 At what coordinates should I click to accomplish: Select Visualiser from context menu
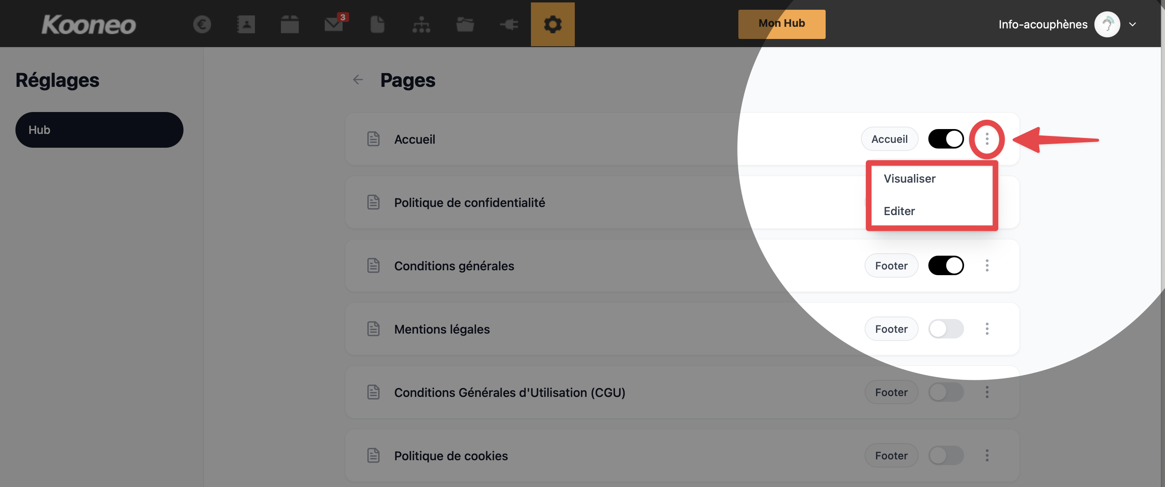[x=910, y=179]
